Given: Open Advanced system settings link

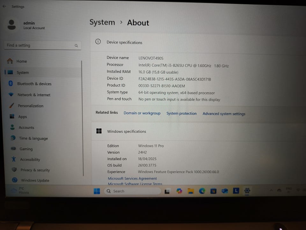Looking at the screenshot, I should click(x=224, y=114).
